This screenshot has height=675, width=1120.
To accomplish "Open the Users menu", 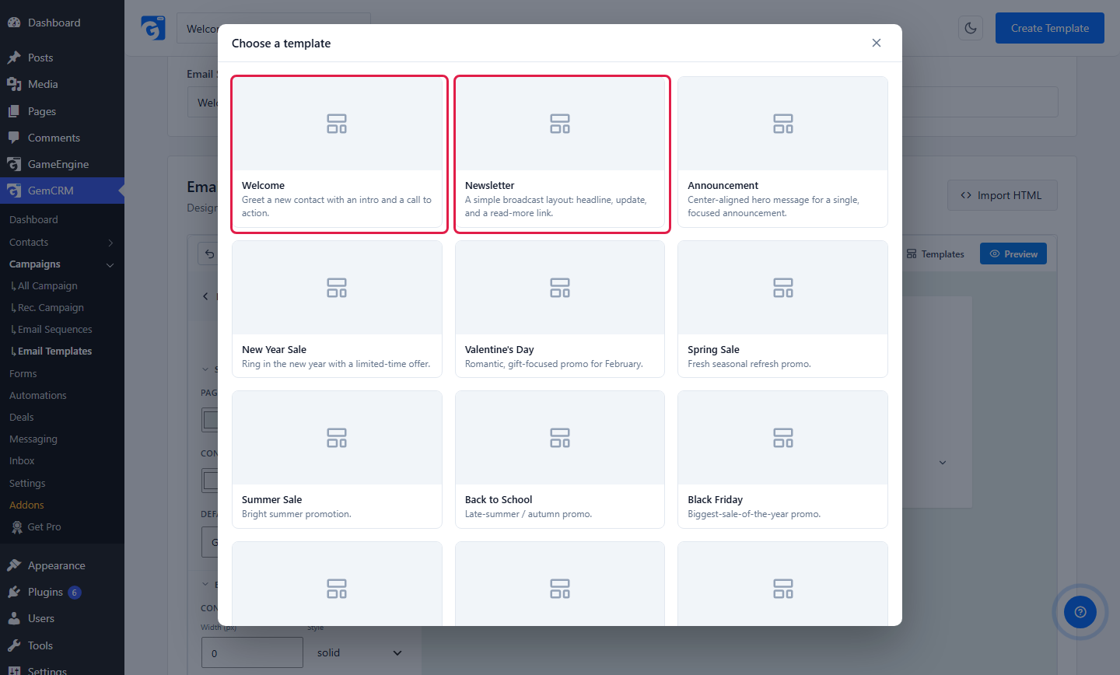I will coord(62,618).
